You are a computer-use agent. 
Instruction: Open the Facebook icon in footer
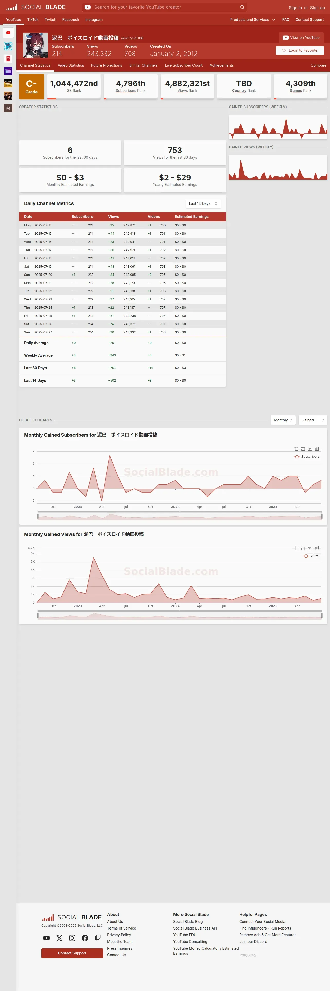85,938
